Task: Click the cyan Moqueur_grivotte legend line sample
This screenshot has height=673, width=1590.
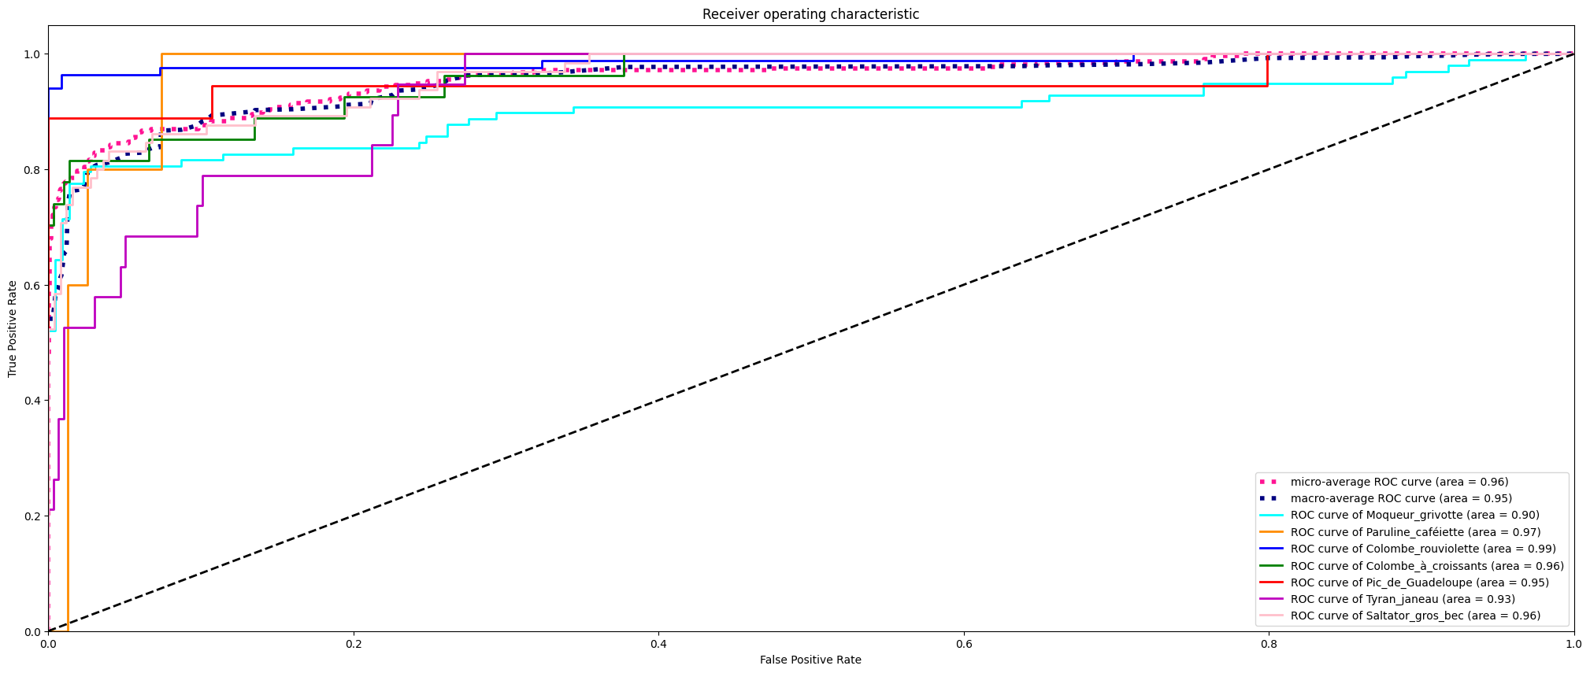Action: tap(1271, 516)
